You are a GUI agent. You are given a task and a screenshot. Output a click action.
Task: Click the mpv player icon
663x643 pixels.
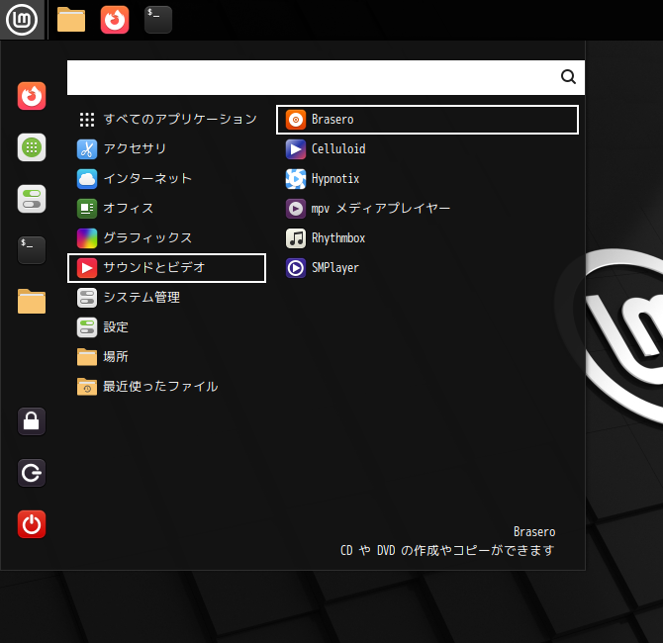[296, 209]
